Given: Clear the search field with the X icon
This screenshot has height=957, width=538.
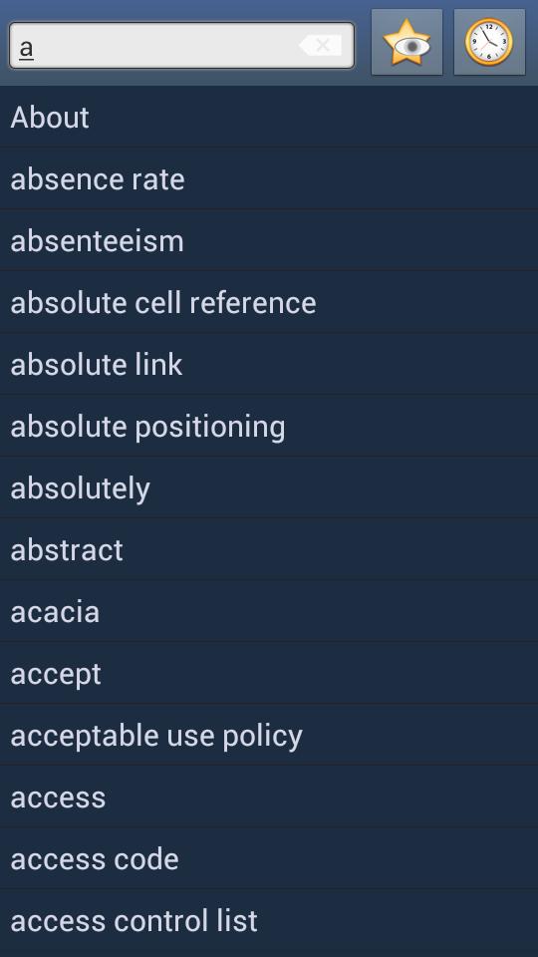Looking at the screenshot, I should [x=321, y=45].
